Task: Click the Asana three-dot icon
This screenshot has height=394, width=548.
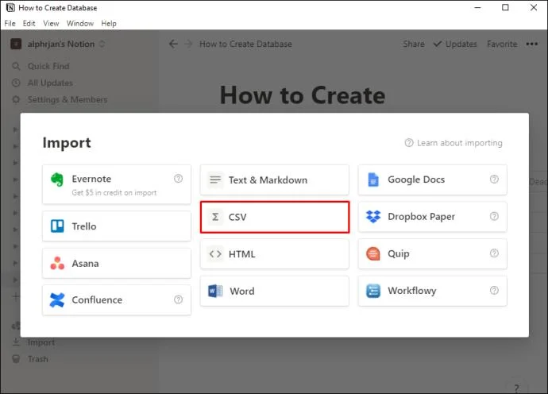Action: coord(57,263)
